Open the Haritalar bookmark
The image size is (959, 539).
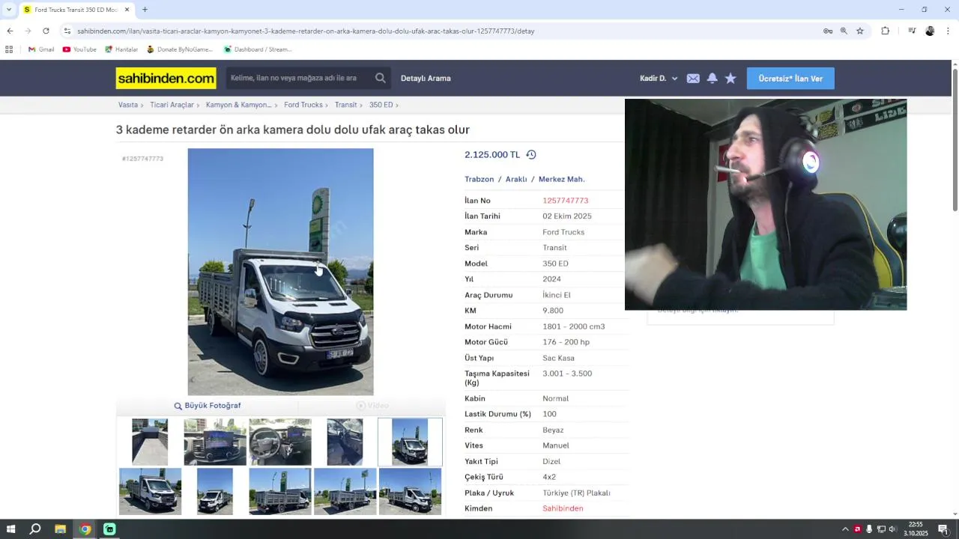(x=121, y=49)
